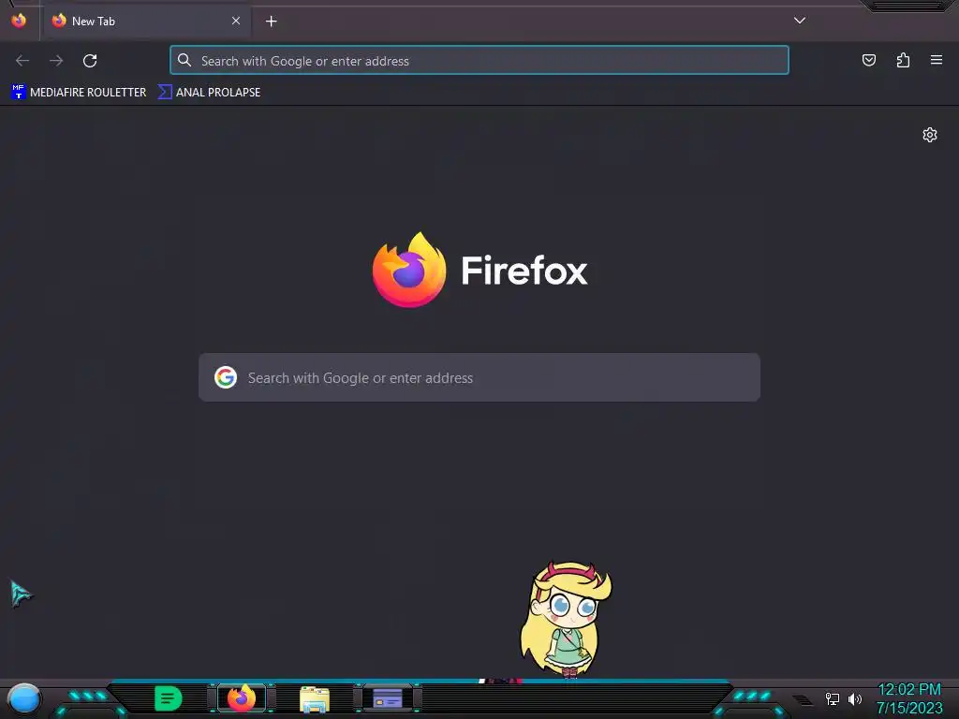This screenshot has height=719, width=959.
Task: Reload the current page
Action: [90, 61]
